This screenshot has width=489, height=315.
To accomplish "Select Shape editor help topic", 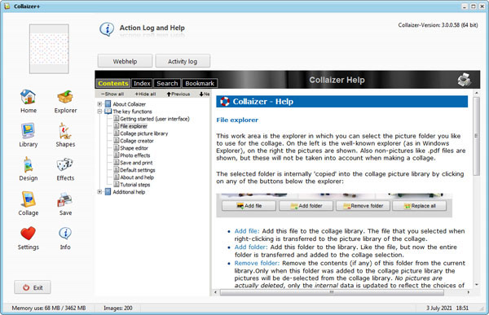I will [134, 147].
